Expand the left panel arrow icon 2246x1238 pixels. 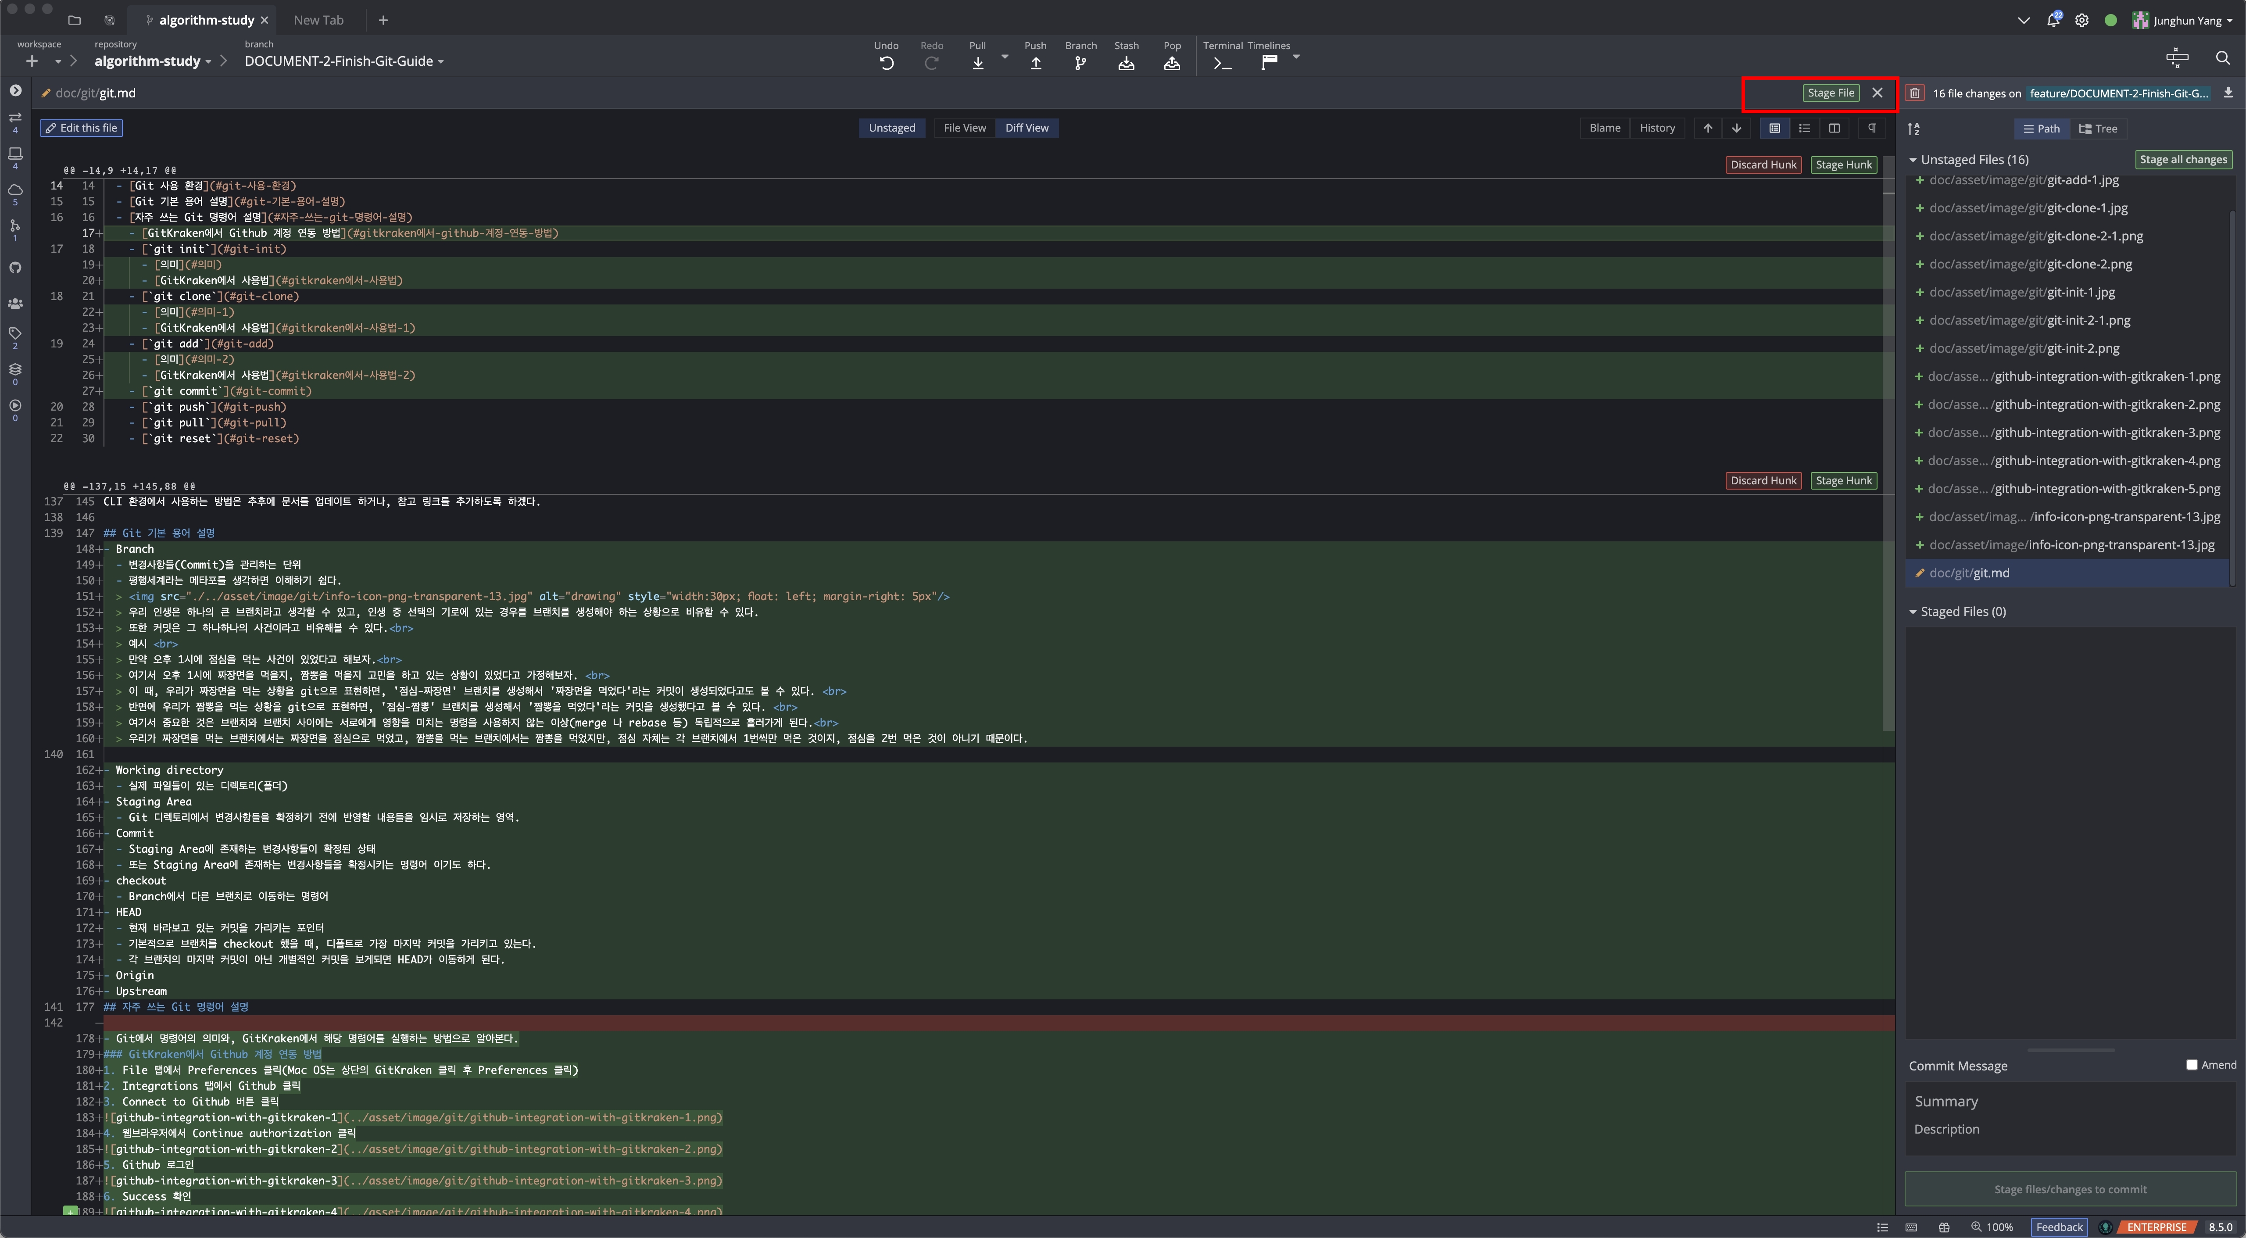15,91
